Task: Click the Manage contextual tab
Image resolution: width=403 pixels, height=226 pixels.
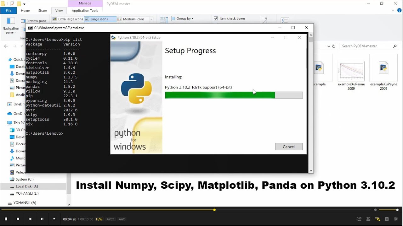Action: 85,3
